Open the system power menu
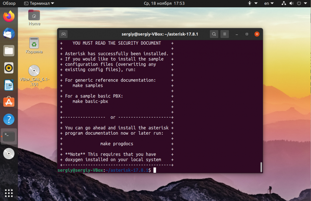This screenshot has height=201, width=311. (302, 3)
